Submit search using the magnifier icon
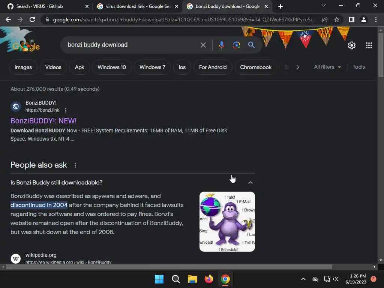This screenshot has width=384, height=288. click(x=251, y=45)
